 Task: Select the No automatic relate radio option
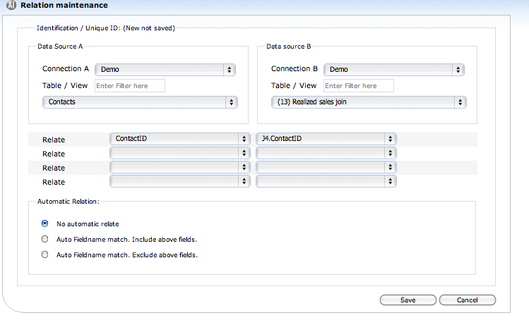[46, 224]
